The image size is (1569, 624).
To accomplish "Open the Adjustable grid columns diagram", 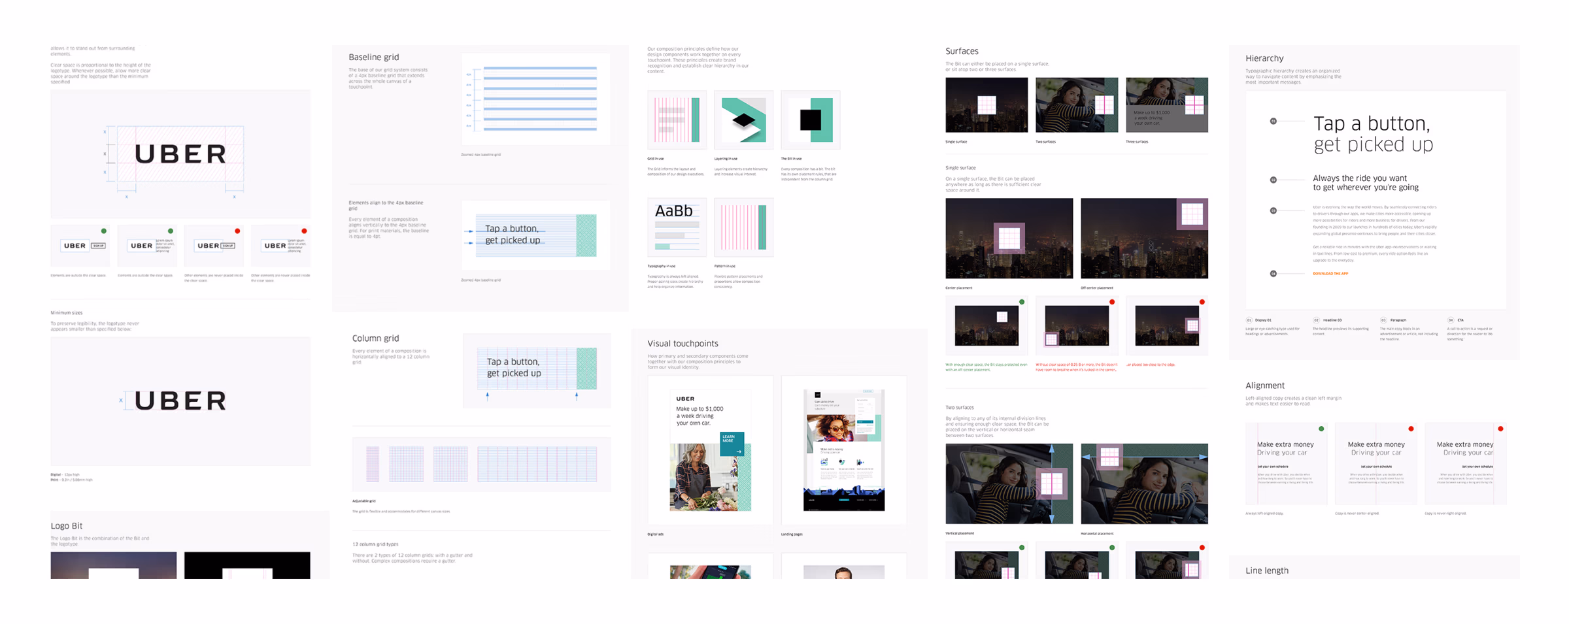I will pos(481,465).
